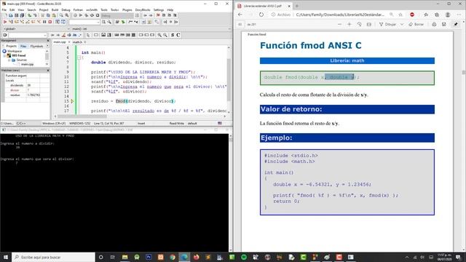Image resolution: width=466 pixels, height=262 pixels.
Task: Open the build target dropdown in Code::Blocks
Action: pos(118,15)
